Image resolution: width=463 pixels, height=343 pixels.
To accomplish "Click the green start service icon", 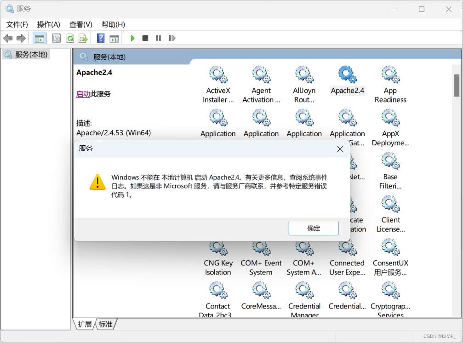I will [x=132, y=38].
